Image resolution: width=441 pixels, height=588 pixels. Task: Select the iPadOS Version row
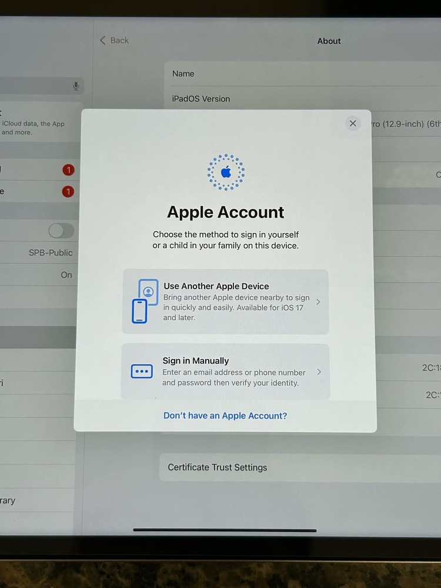tap(303, 99)
